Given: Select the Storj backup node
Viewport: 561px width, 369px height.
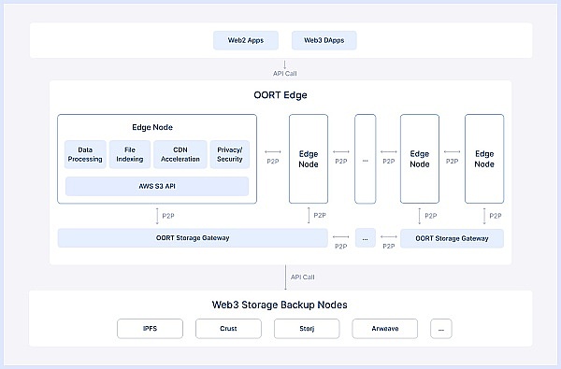Looking at the screenshot, I should click(x=307, y=329).
